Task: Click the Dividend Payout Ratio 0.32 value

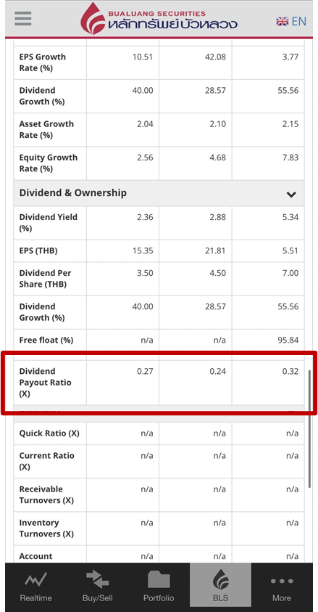Action: (x=290, y=371)
